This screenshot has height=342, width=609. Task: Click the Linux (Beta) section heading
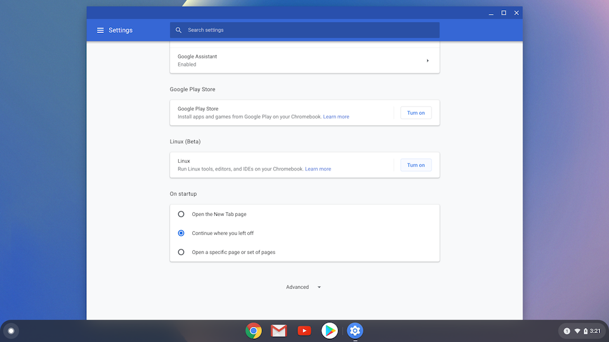click(x=185, y=141)
